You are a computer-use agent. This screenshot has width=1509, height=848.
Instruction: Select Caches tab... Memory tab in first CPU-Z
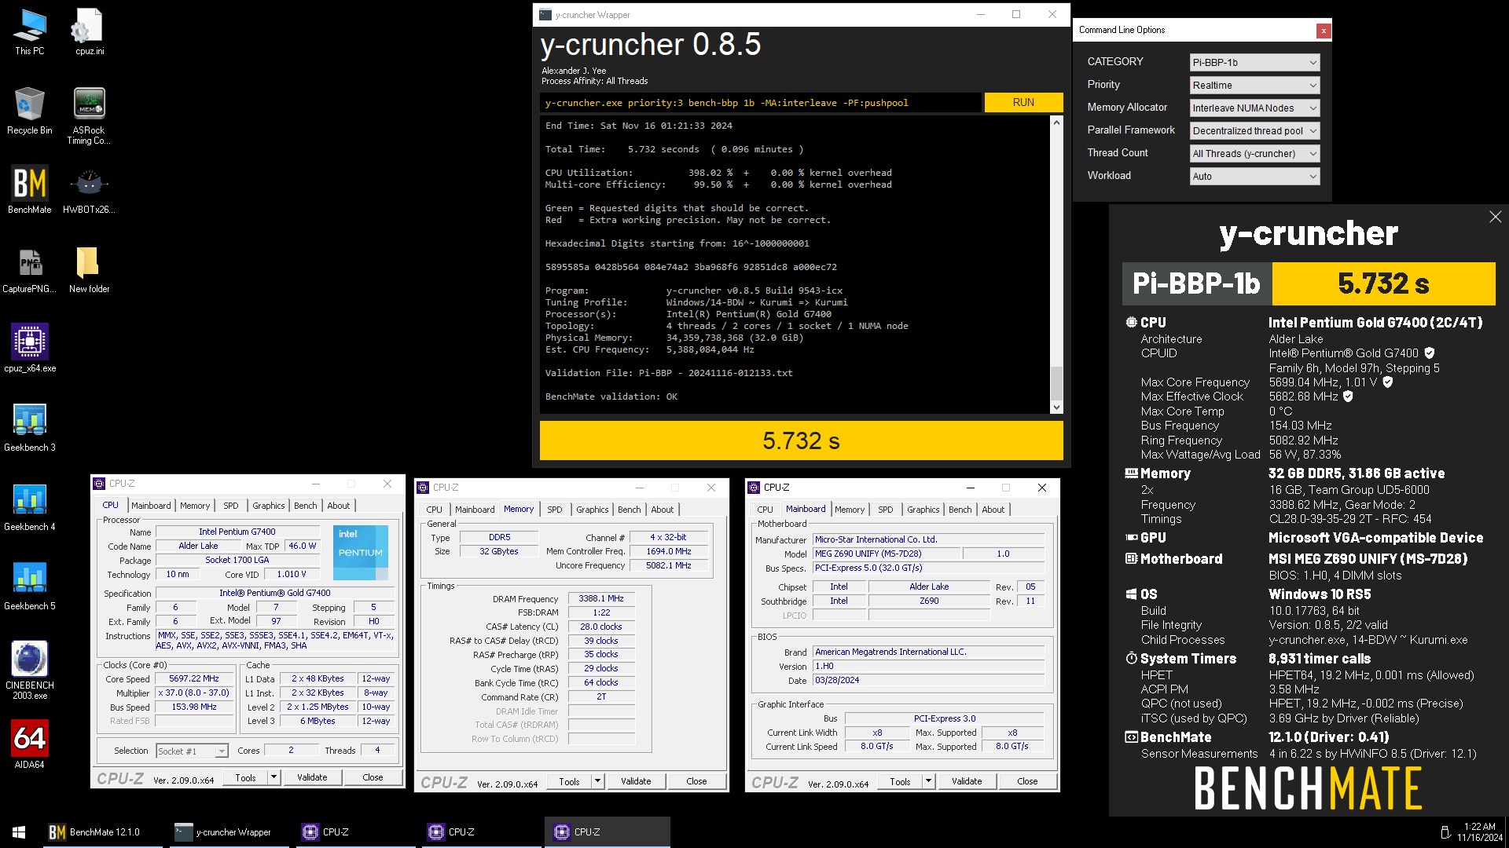point(195,506)
